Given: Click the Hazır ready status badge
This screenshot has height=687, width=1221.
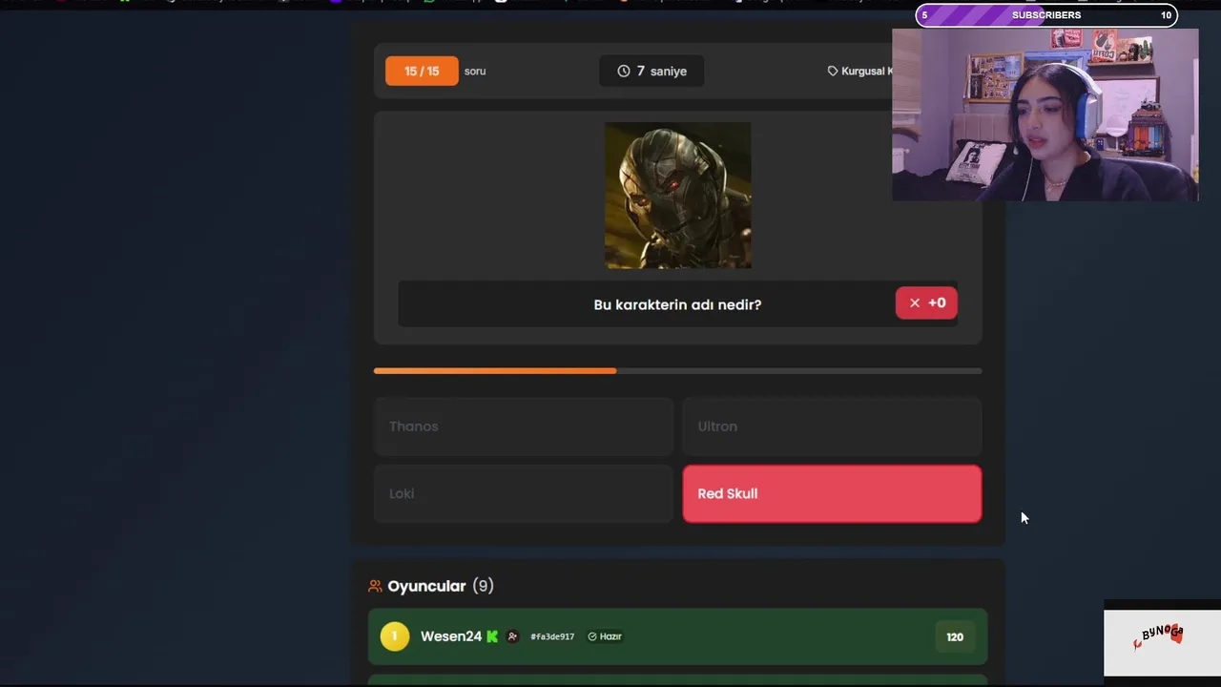Looking at the screenshot, I should click(x=605, y=636).
